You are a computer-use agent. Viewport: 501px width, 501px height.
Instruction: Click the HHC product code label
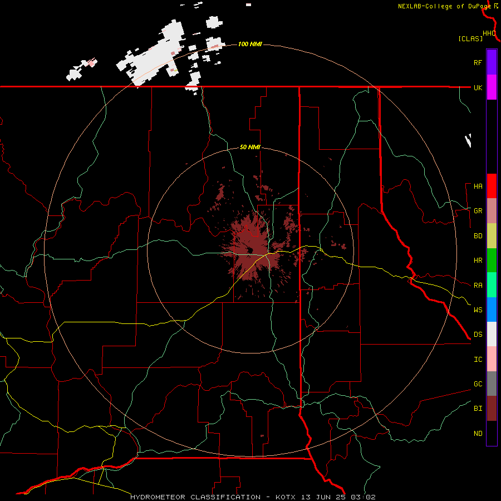coord(489,33)
